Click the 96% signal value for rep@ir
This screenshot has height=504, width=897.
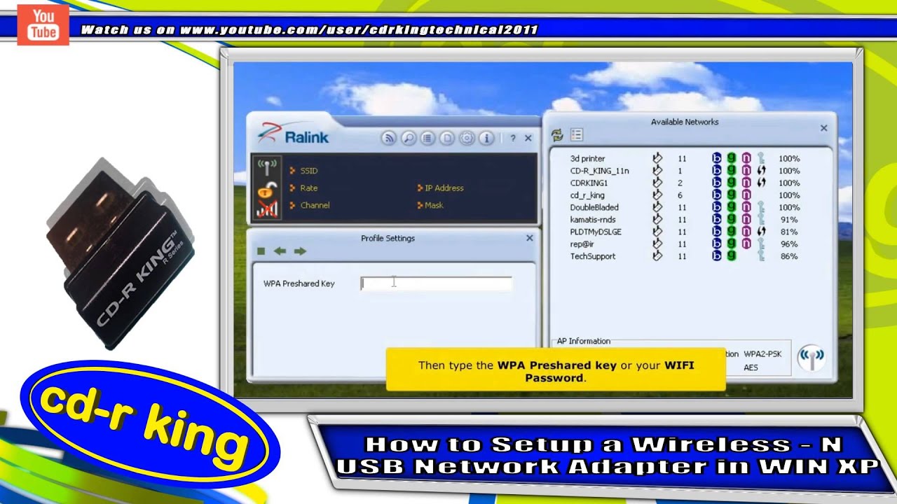coord(789,244)
